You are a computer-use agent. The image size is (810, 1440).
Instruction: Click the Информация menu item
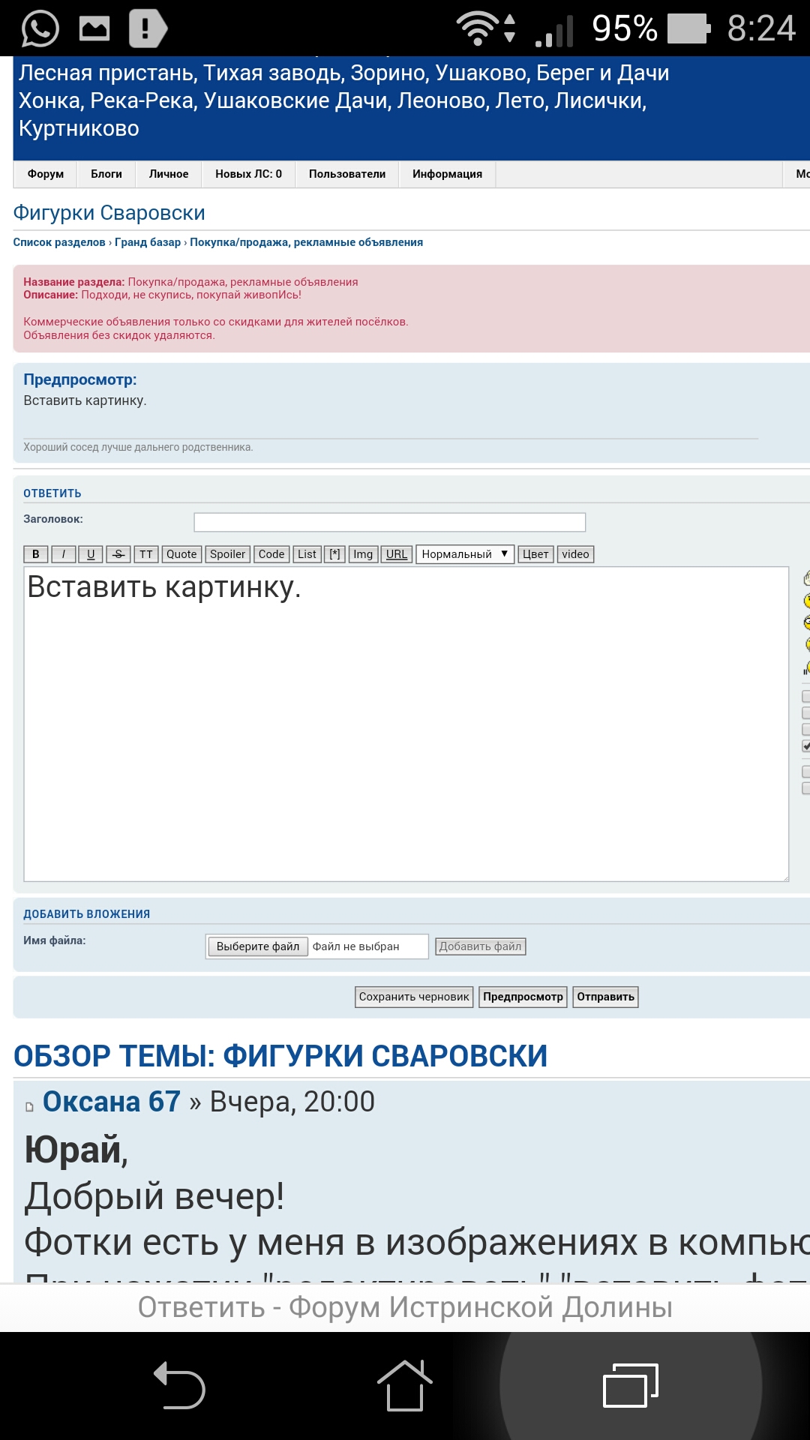[x=447, y=174]
